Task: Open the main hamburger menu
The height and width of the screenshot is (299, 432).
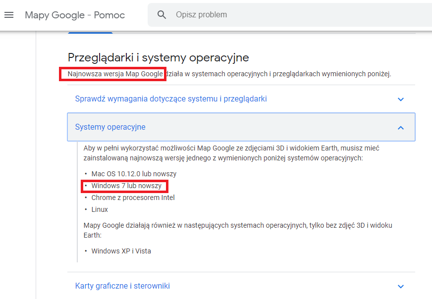Action: tap(9, 14)
